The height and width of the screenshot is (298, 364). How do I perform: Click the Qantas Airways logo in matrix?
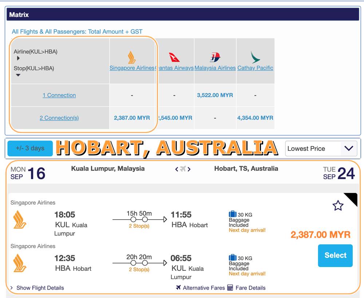pos(174,57)
